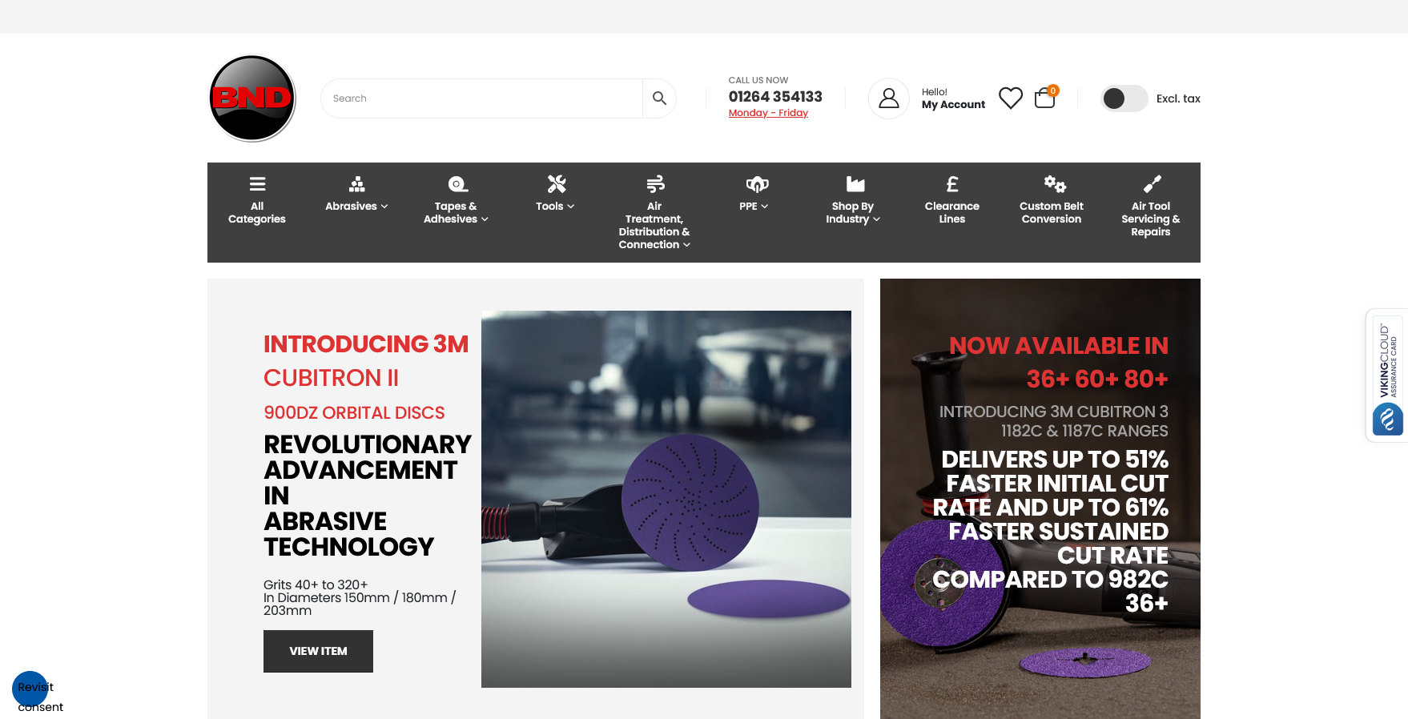Image resolution: width=1408 pixels, height=719 pixels.
Task: Click the user account avatar icon
Action: (888, 98)
